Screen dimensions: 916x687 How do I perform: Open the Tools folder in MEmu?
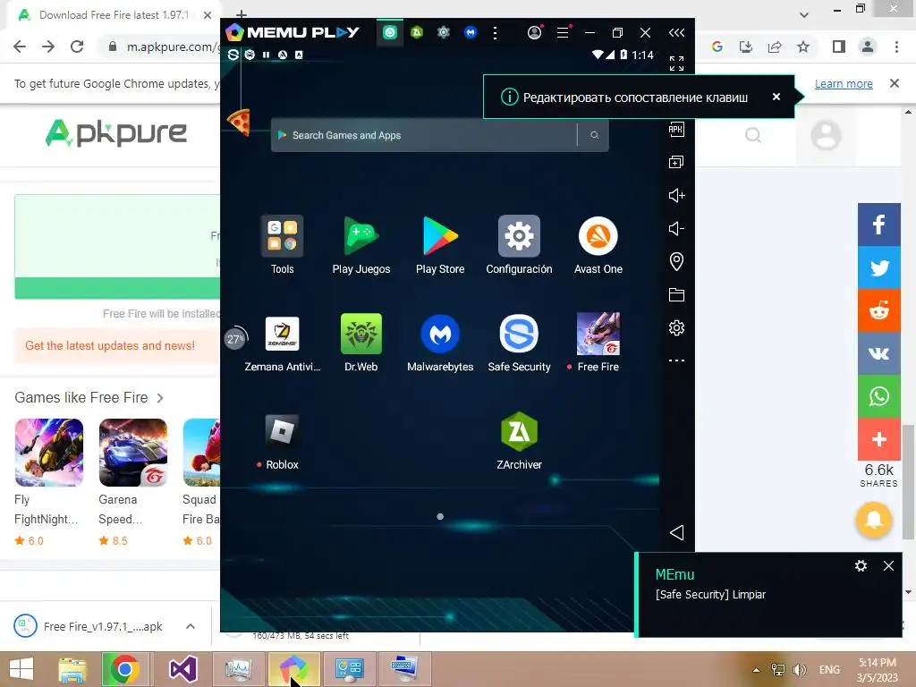click(282, 236)
